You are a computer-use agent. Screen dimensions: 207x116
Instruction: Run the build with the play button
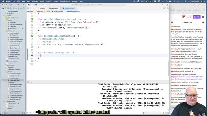(18, 5)
